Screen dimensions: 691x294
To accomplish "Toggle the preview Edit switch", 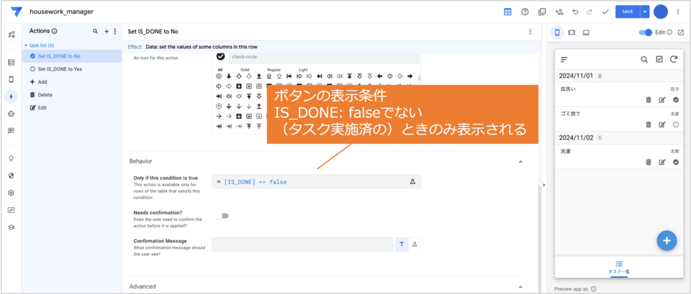I will 646,32.
